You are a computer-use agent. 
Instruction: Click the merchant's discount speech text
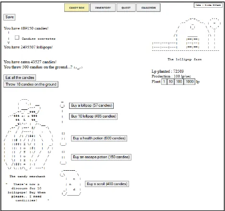point(27,192)
